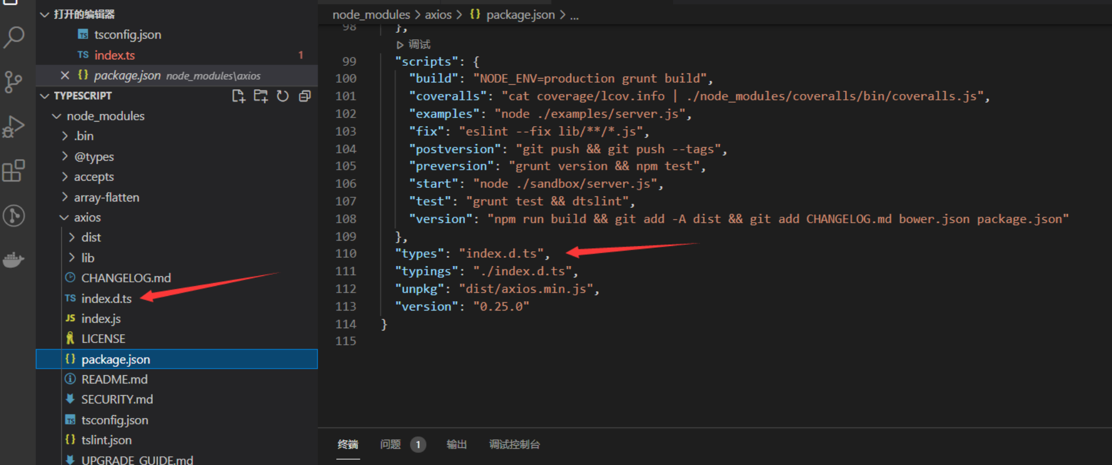Switch to the 输出 output tab
This screenshot has height=465, width=1112.
(457, 444)
